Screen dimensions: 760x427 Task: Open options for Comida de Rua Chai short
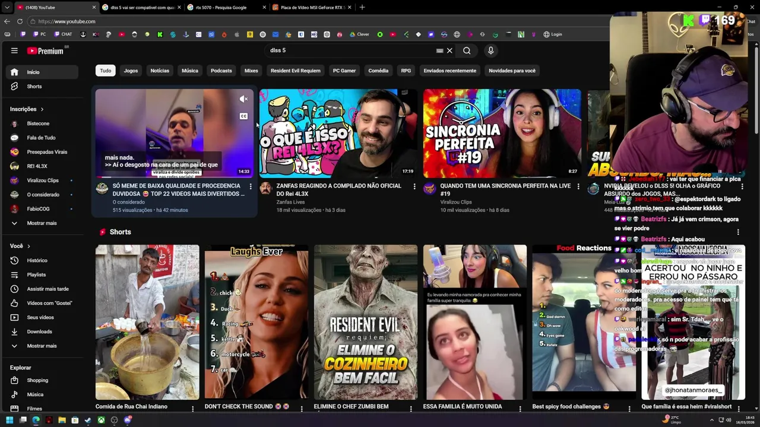[x=192, y=409]
